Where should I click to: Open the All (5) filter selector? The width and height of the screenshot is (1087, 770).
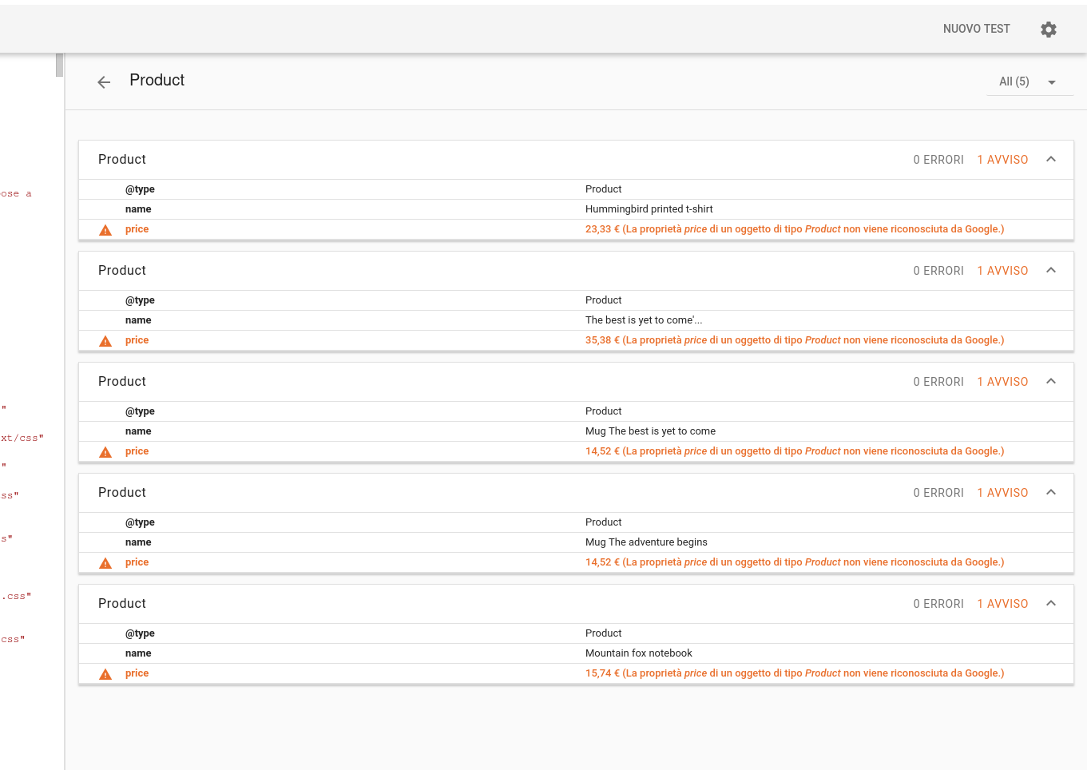[1014, 81]
